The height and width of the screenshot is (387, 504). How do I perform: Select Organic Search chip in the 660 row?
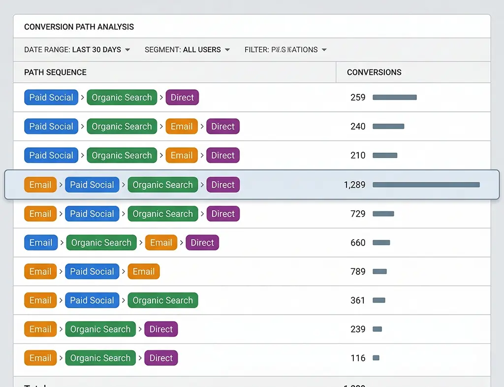pos(101,243)
